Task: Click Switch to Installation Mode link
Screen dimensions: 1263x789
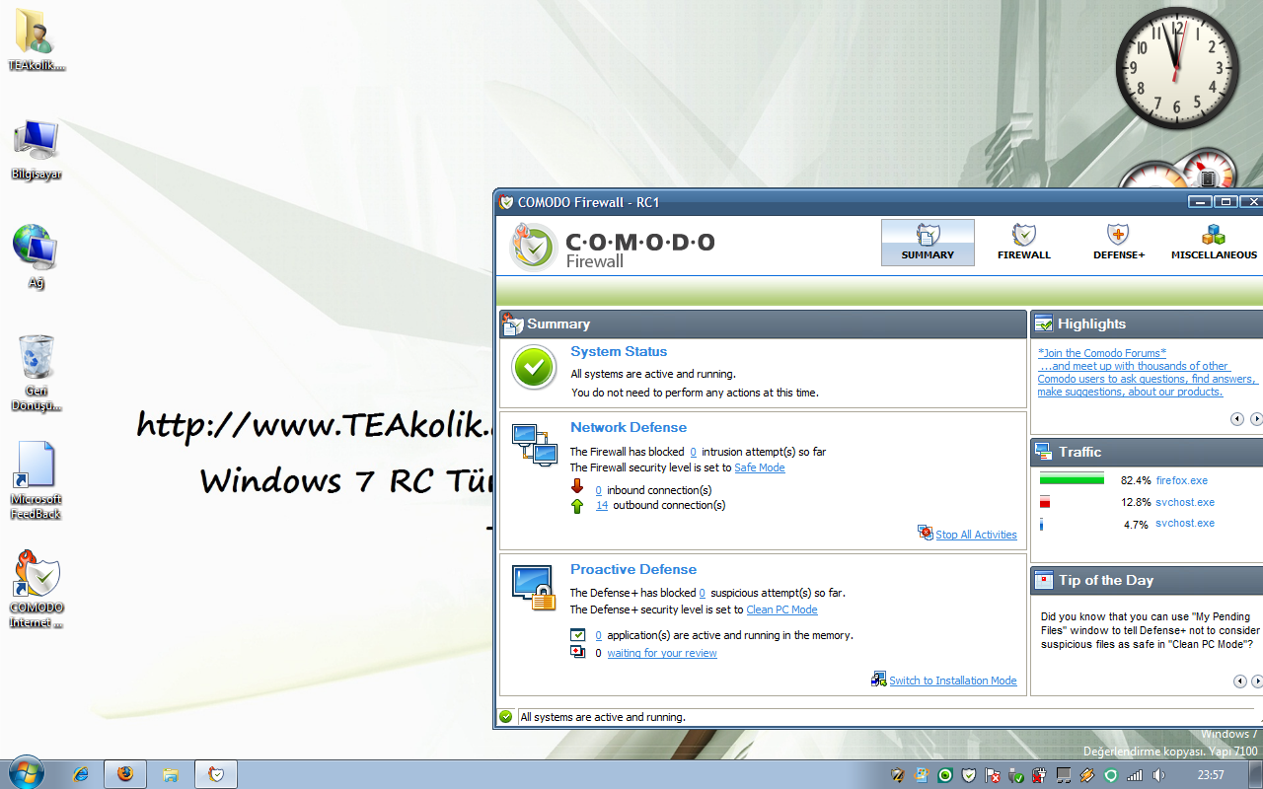Action: click(953, 681)
